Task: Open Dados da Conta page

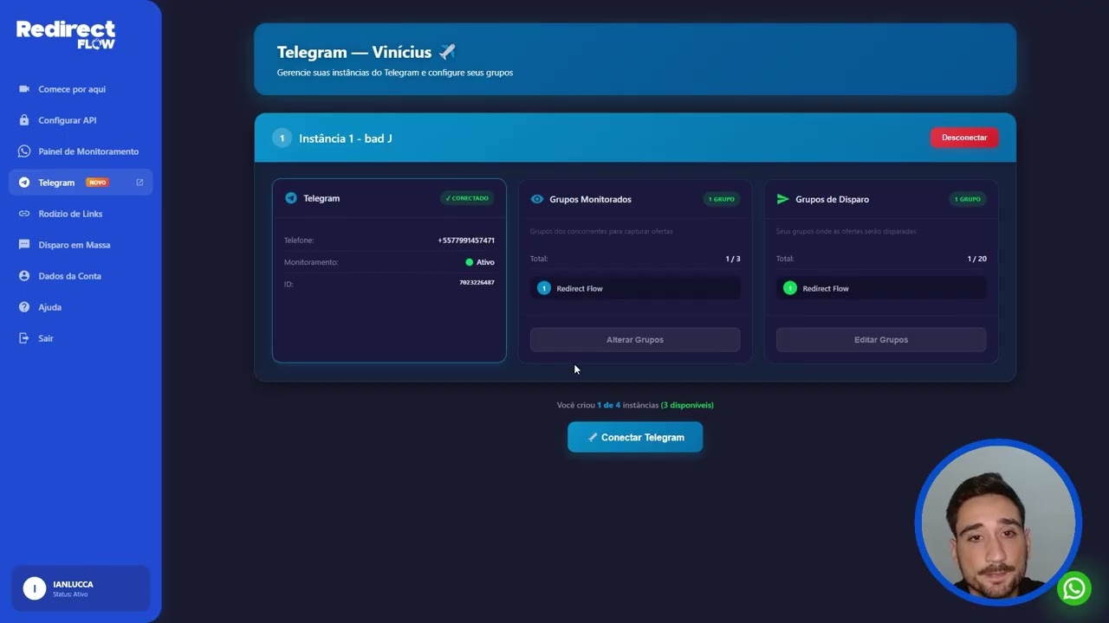Action: (81, 276)
